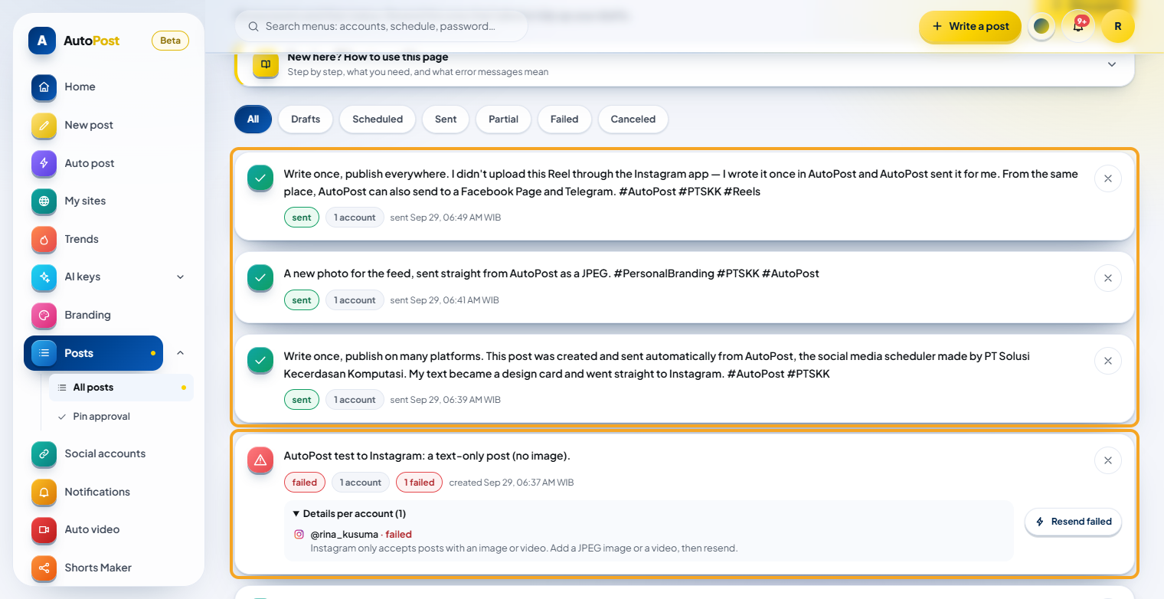
Task: Click the 'Resend failed' button
Action: [x=1074, y=522]
